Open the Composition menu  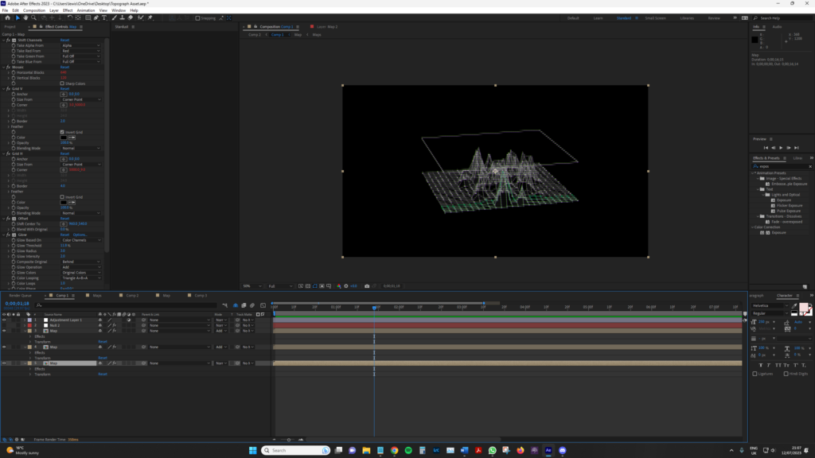33,10
